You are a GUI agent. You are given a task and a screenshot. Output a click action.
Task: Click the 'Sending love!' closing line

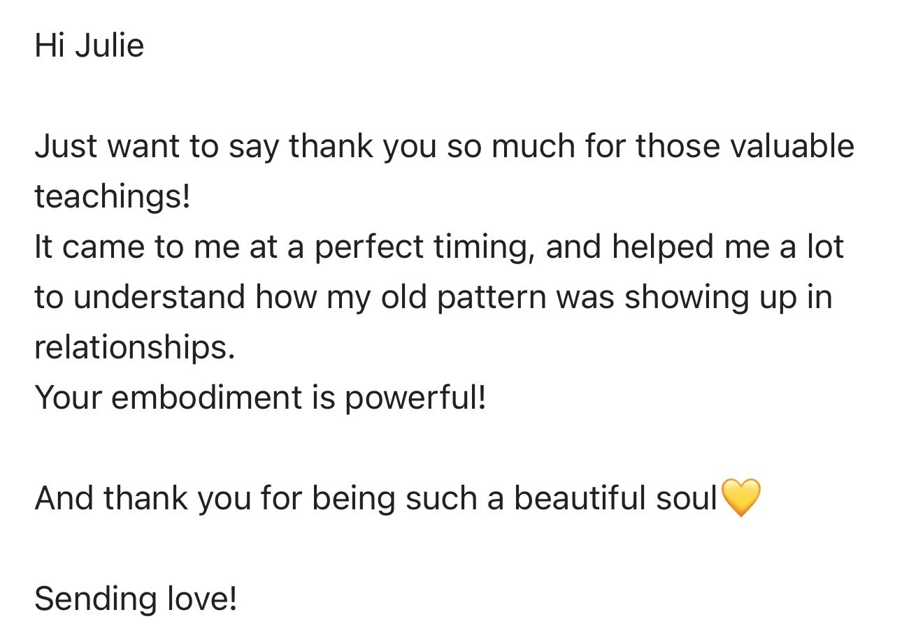pyautogui.click(x=136, y=599)
